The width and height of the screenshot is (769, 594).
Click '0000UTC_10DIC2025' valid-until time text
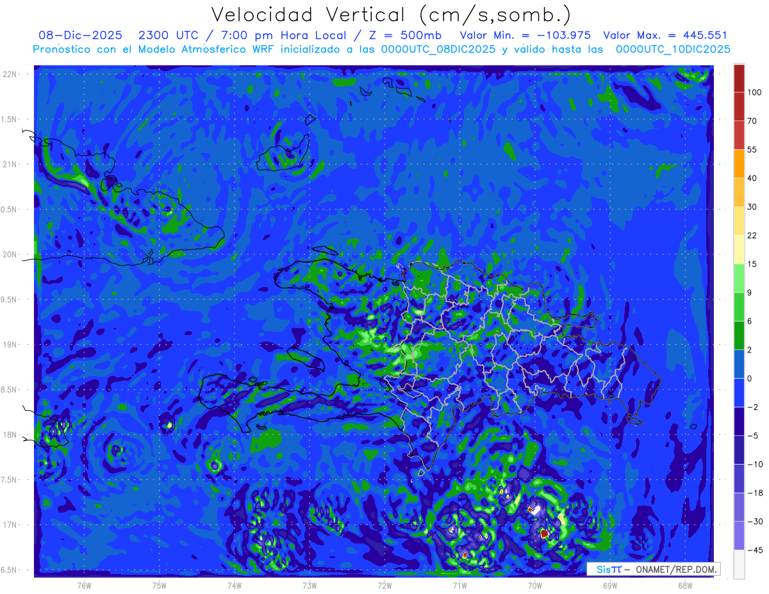point(673,49)
